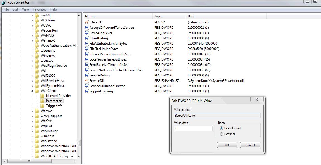This screenshot has width=321, height=165.
Task: Select the DWORD icon beside ServiceDllUnloadOnStop
Action: tap(87, 86)
